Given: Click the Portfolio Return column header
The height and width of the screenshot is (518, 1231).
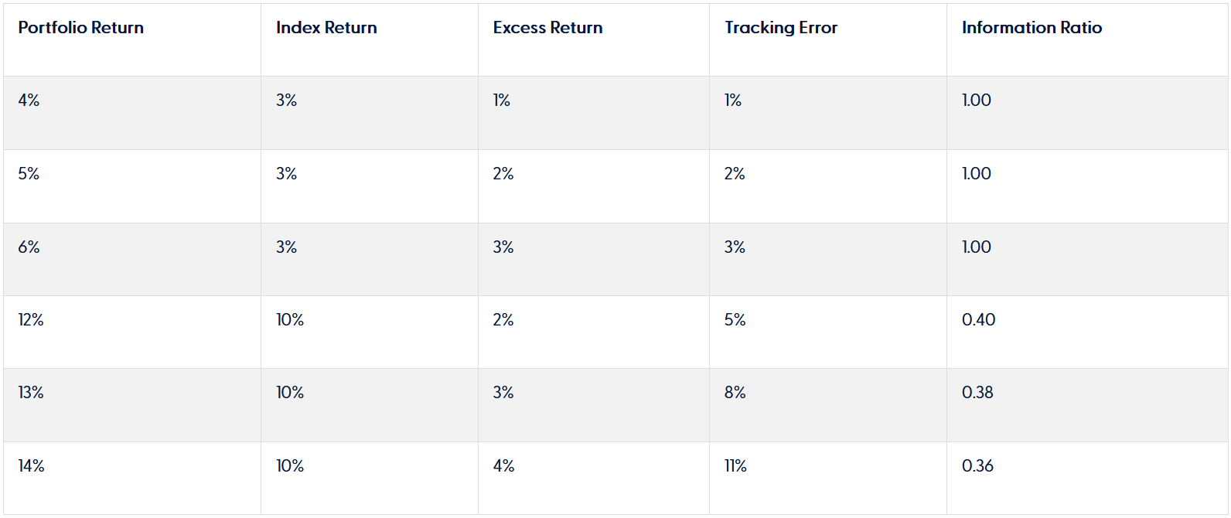Looking at the screenshot, I should pos(81,28).
